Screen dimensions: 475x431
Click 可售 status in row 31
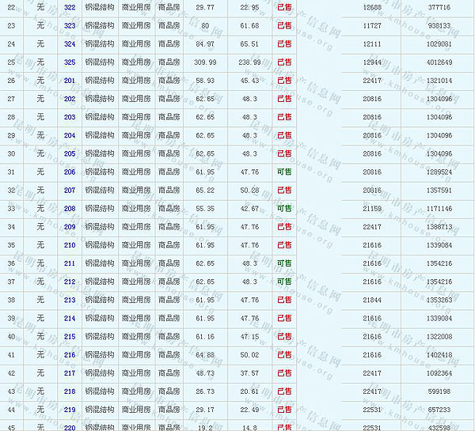pos(284,172)
